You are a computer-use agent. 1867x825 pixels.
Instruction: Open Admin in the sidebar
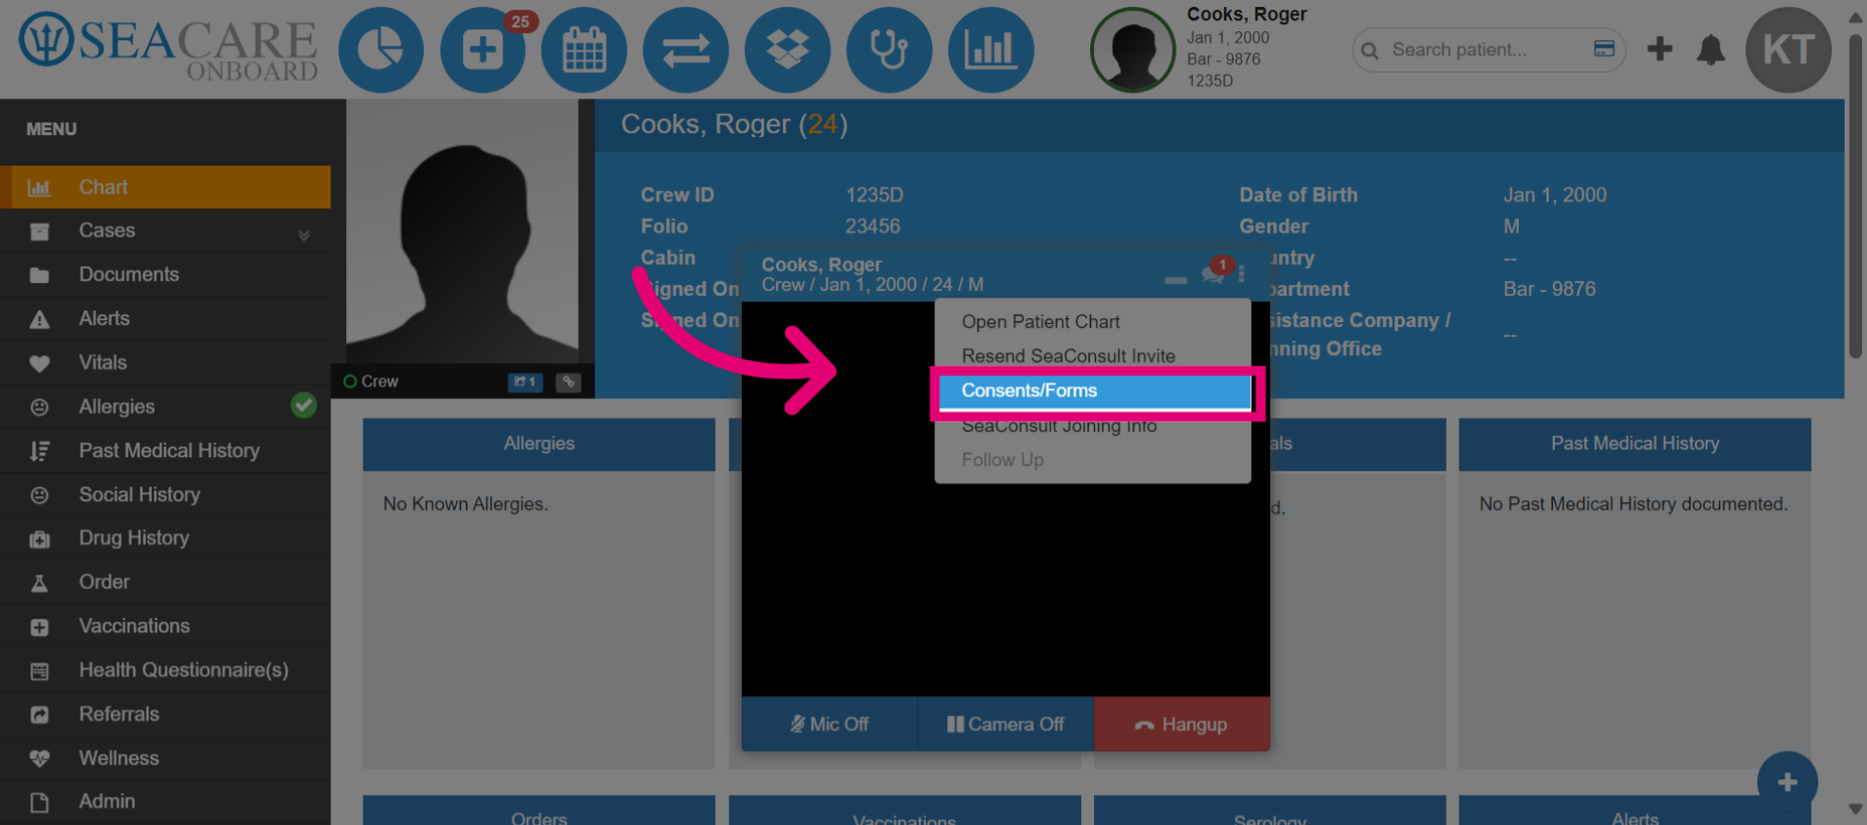165,802
